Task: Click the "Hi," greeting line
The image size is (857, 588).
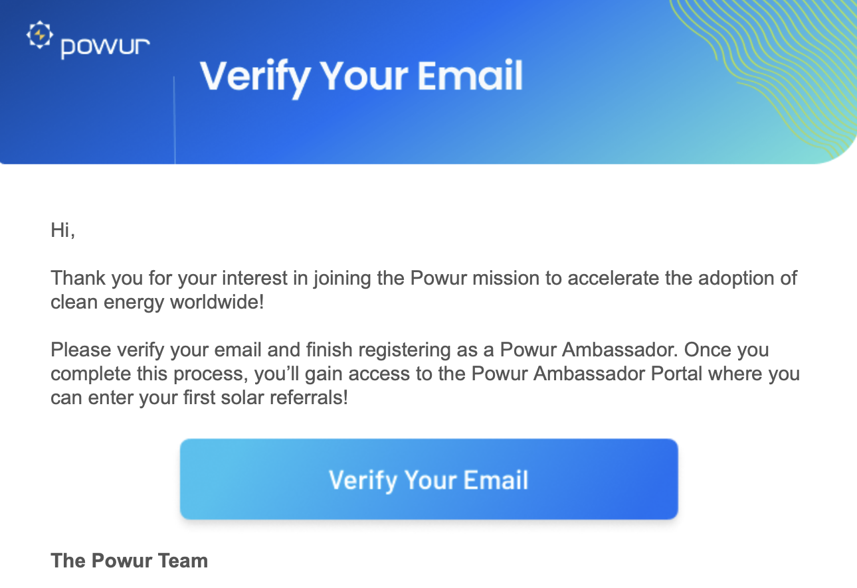Action: click(x=63, y=231)
